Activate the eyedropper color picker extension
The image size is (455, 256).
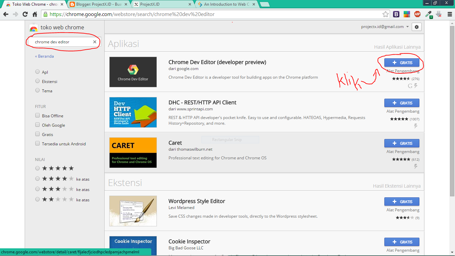[428, 14]
